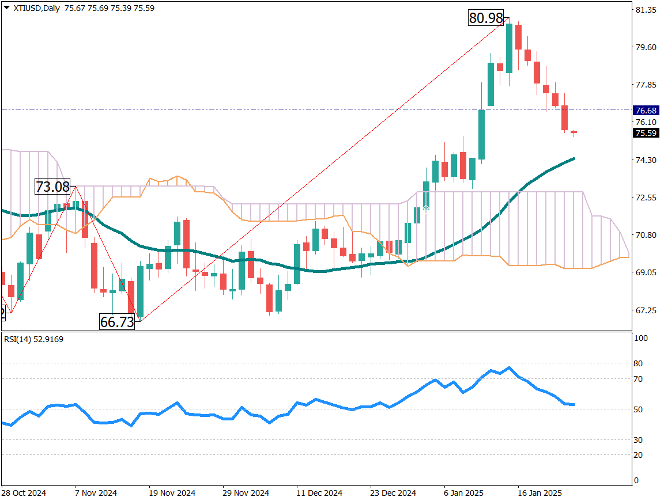Select the 73.08 swing high label
The height and width of the screenshot is (501, 664).
(52, 187)
